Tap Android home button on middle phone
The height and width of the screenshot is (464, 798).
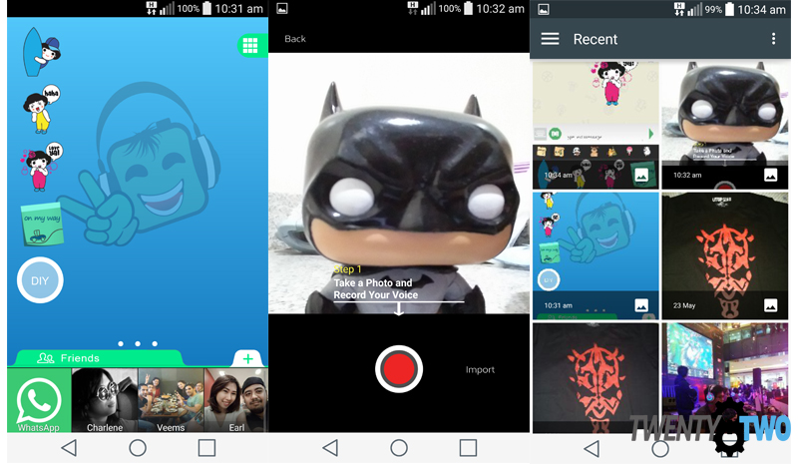[399, 448]
